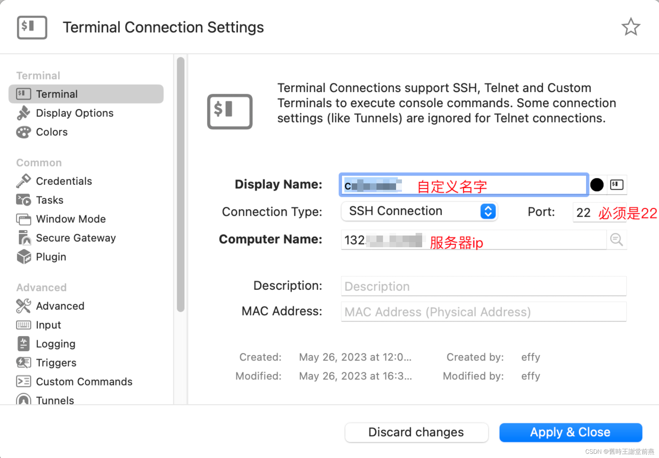659x458 pixels.
Task: Select Display Options in the sidebar
Action: click(75, 113)
